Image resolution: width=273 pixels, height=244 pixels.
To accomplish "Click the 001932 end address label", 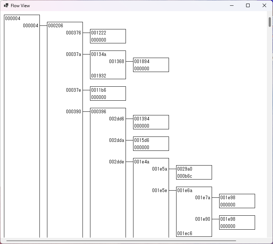I will (99, 76).
